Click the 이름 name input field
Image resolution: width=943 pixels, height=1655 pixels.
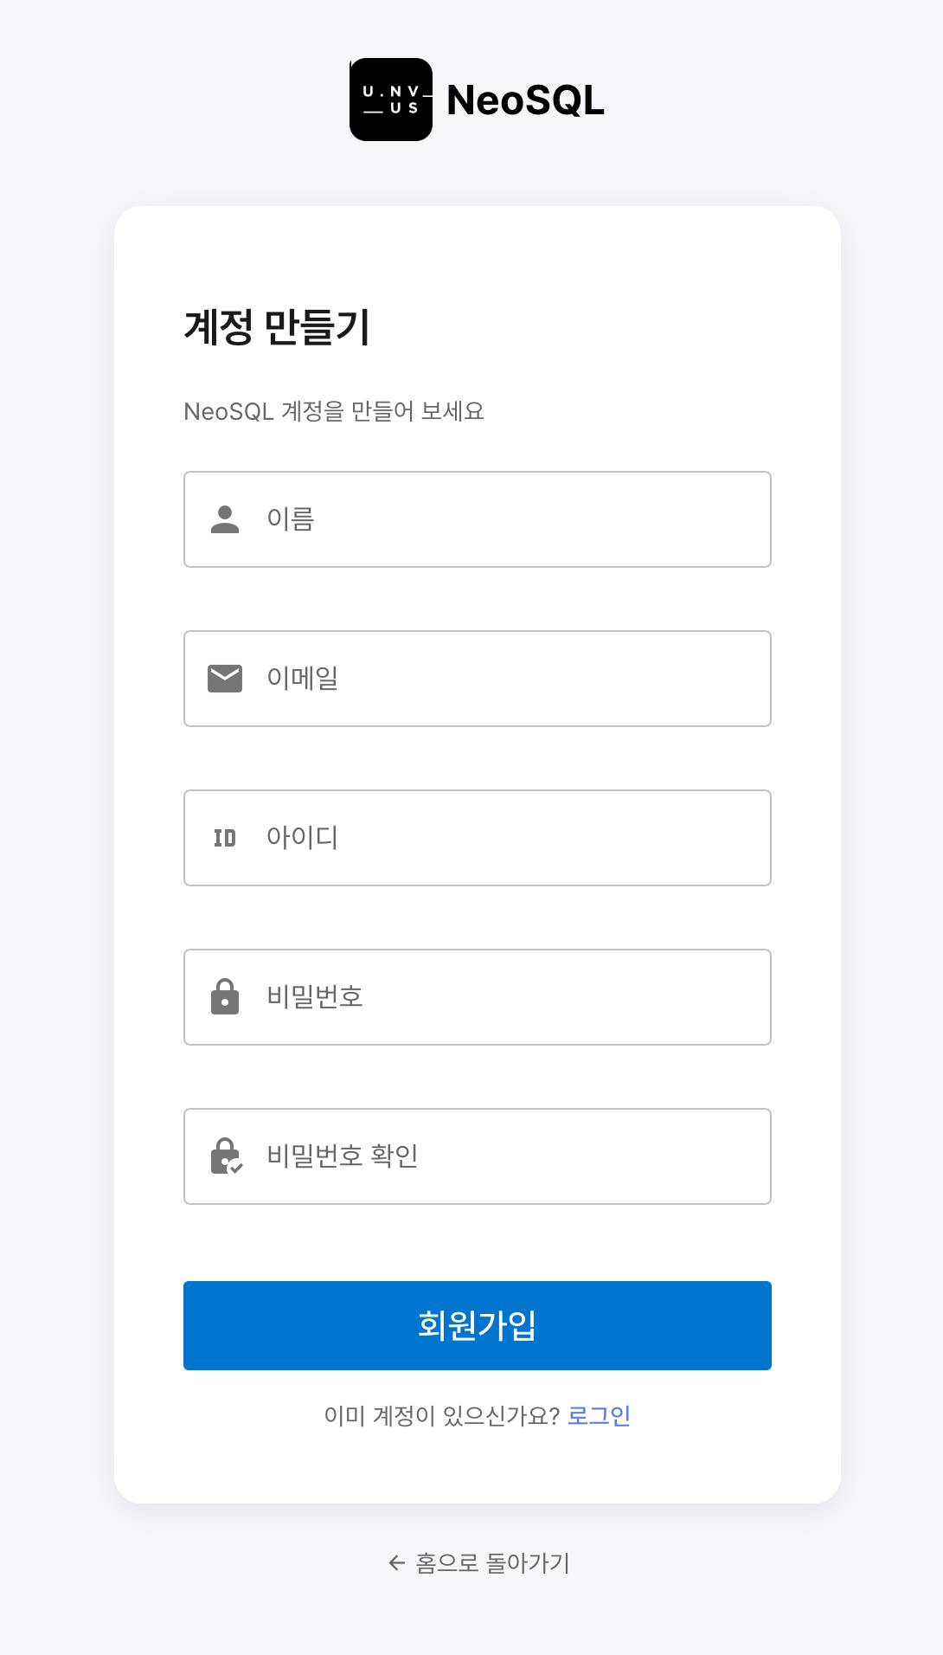coord(477,518)
